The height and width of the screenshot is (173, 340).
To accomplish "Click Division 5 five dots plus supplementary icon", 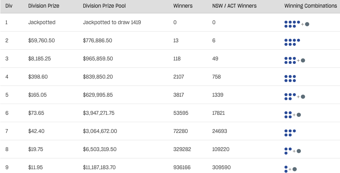I will pyautogui.click(x=295, y=97).
